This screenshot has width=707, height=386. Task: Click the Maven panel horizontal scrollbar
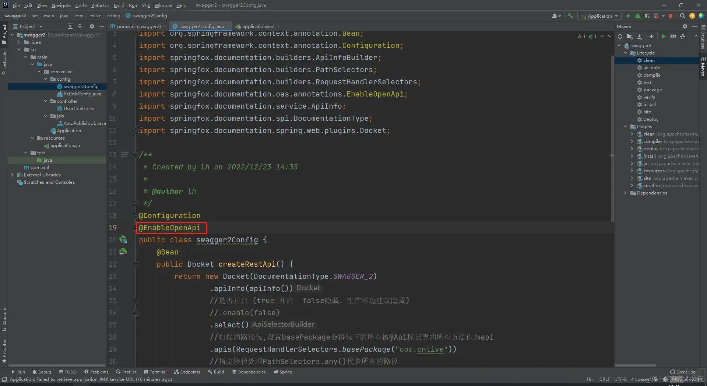pos(635,365)
